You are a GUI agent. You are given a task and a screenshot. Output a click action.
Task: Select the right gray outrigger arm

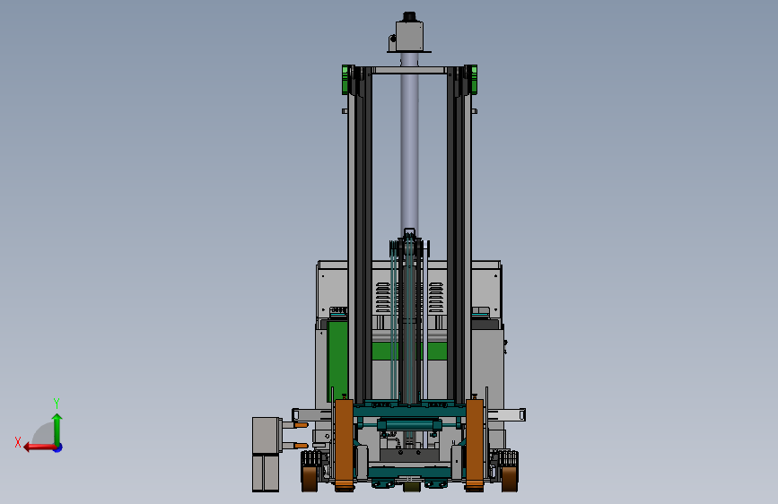tap(506, 414)
